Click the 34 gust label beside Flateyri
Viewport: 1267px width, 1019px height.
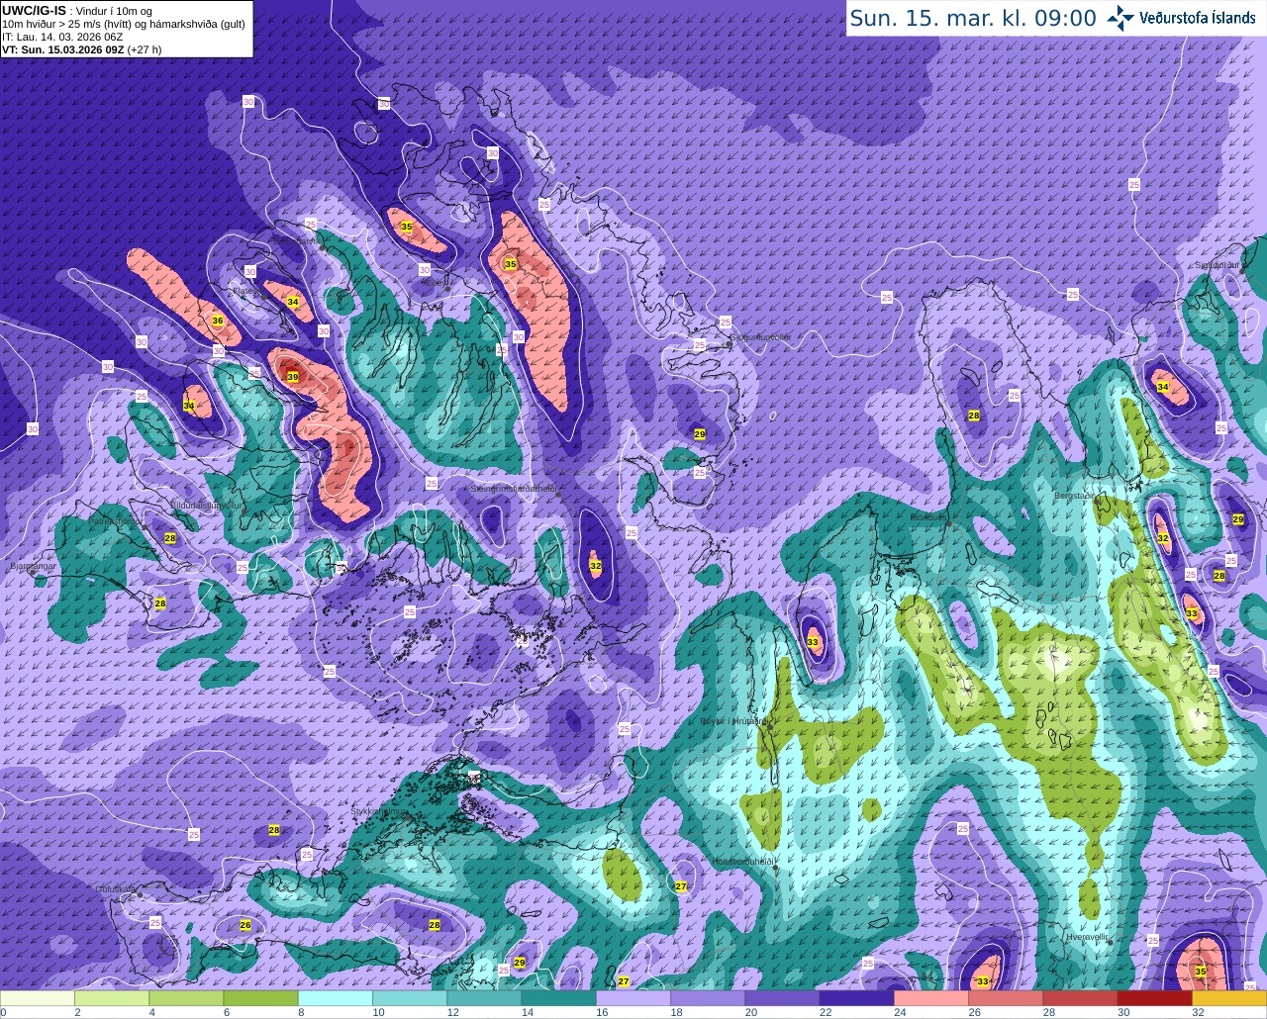[293, 302]
